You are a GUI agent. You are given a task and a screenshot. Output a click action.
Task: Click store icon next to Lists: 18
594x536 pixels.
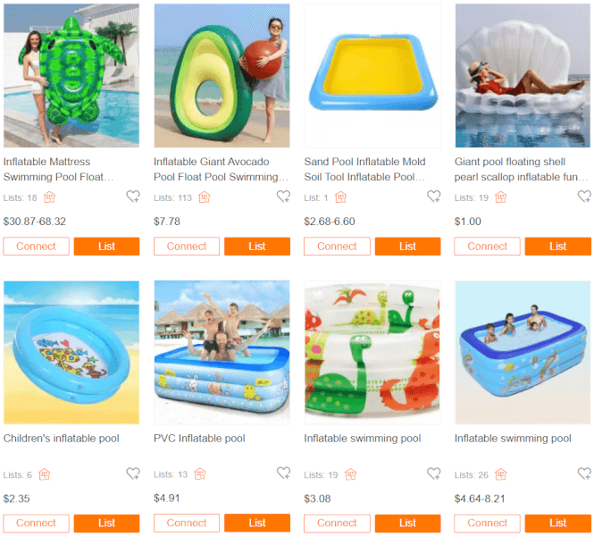point(50,197)
